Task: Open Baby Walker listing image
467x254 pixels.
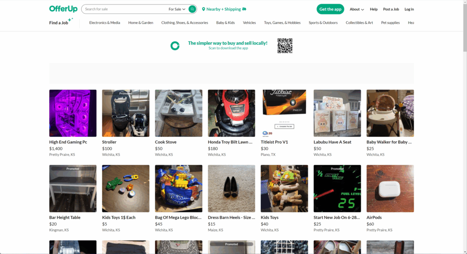Action: click(x=390, y=113)
